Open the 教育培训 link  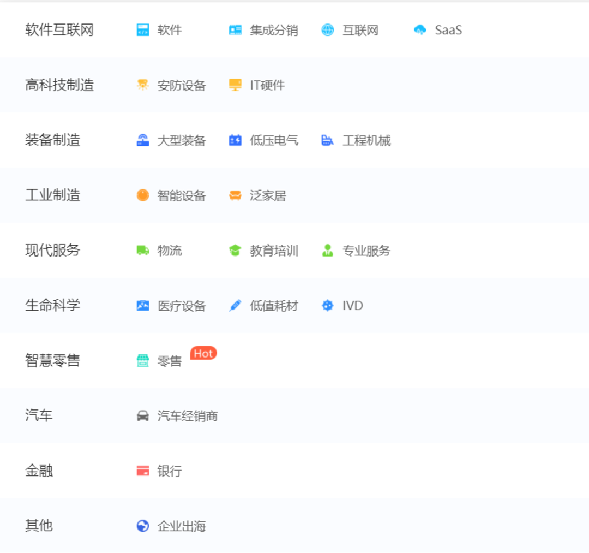coord(274,251)
